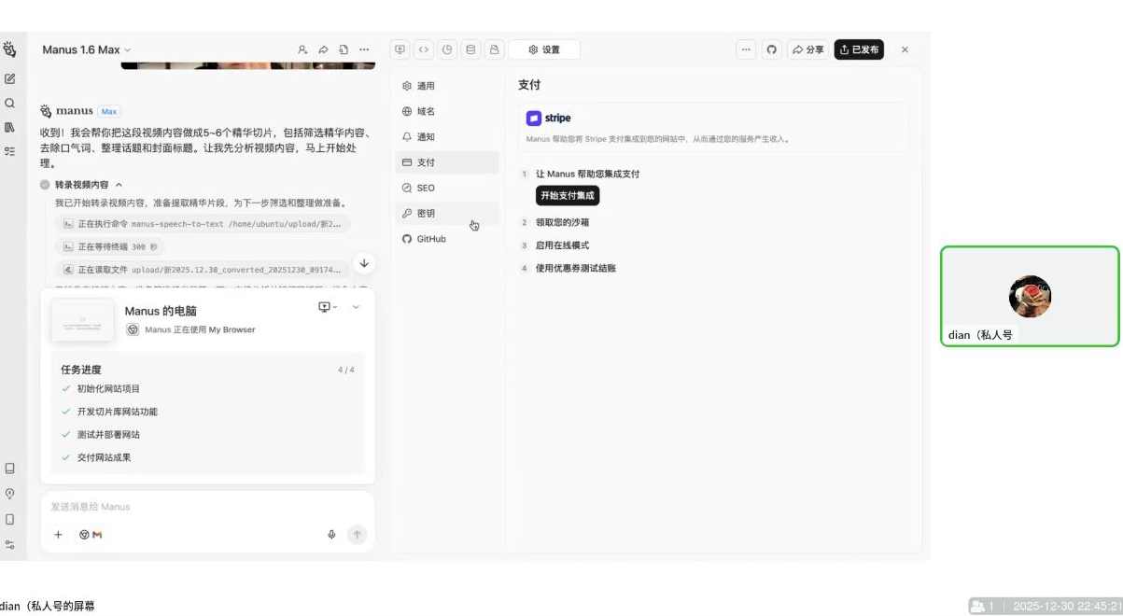Select the preview monitor icon in toolbar
The height and width of the screenshot is (616, 1123).
tap(400, 49)
